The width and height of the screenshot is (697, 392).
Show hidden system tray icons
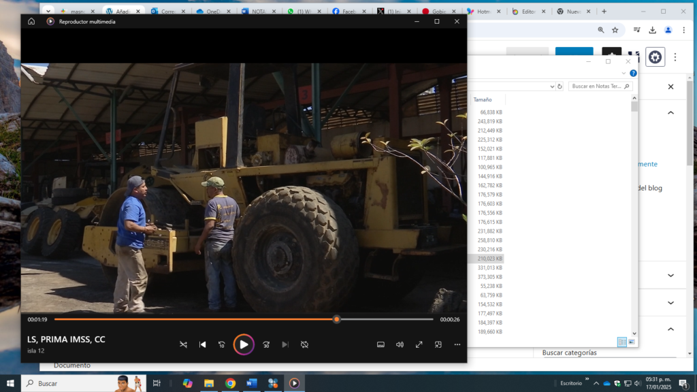[596, 384]
